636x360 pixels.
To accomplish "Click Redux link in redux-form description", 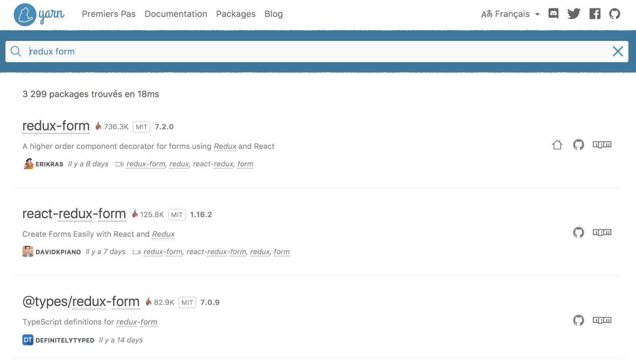I will click(x=225, y=146).
